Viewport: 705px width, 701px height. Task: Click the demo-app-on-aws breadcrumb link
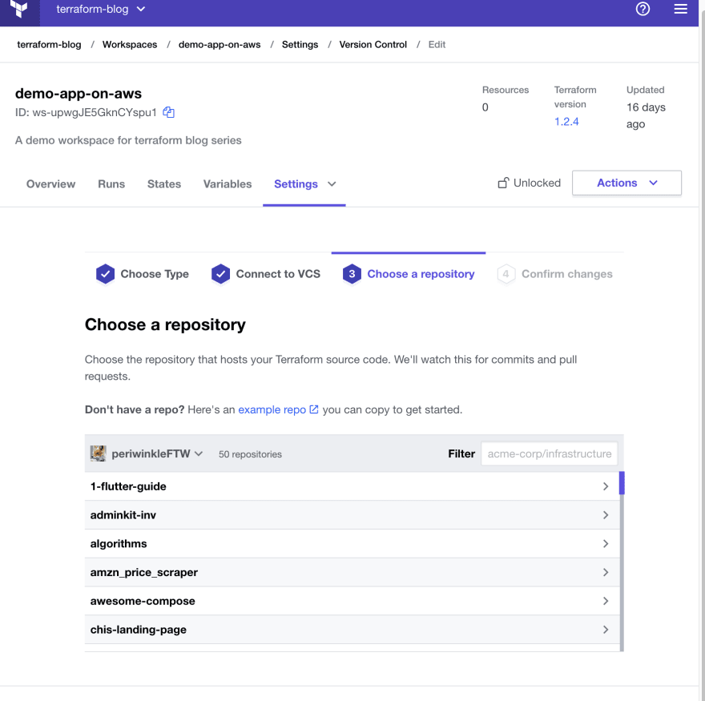[x=220, y=45]
